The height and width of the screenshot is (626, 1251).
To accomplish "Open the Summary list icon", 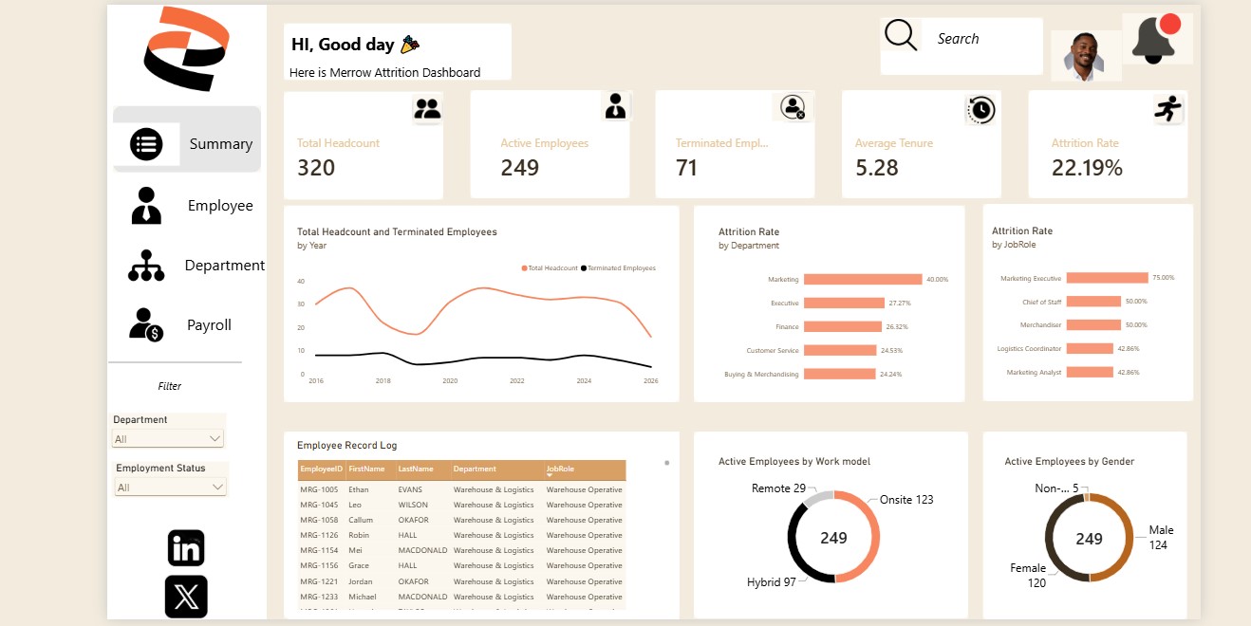I will pyautogui.click(x=146, y=144).
